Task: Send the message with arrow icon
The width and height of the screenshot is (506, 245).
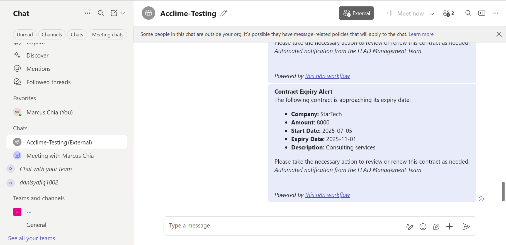Action: 466,227
